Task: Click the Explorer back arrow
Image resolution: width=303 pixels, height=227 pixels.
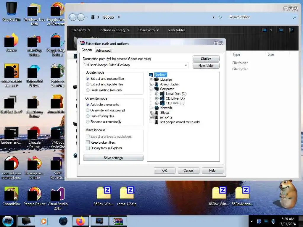Action: [73, 17]
